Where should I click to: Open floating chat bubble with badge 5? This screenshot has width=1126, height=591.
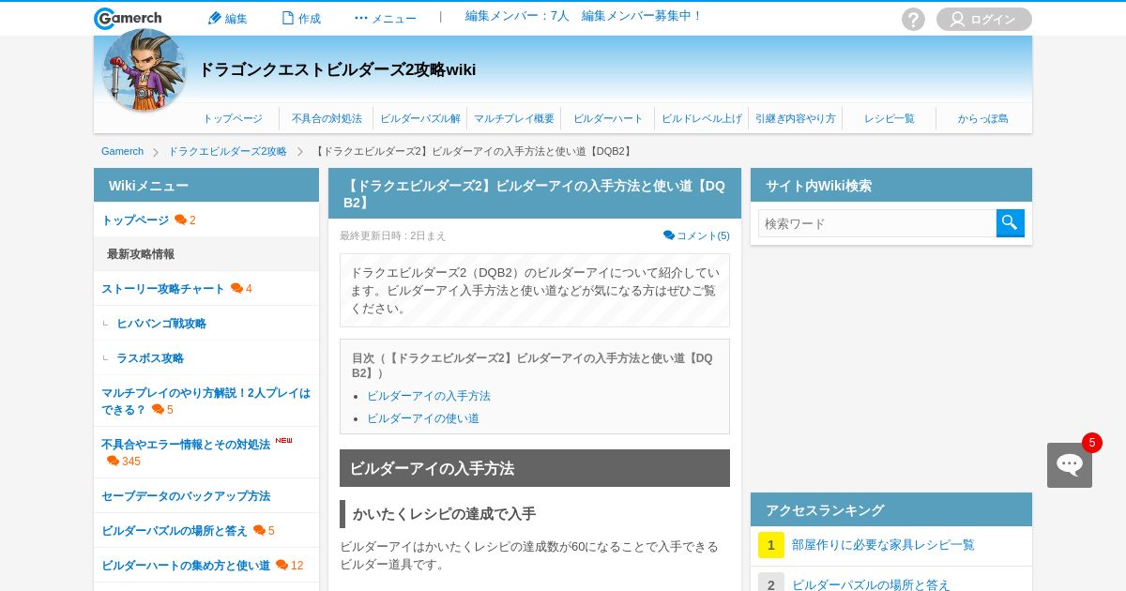tap(1070, 465)
